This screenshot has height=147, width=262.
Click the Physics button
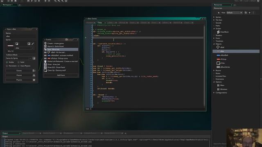click(x=19, y=80)
